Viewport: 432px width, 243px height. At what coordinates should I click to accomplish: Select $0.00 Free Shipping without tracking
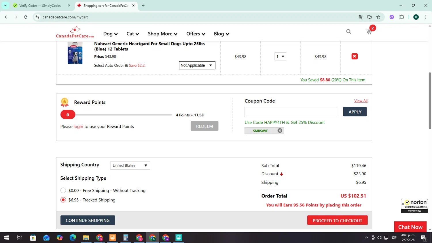[x=63, y=190]
